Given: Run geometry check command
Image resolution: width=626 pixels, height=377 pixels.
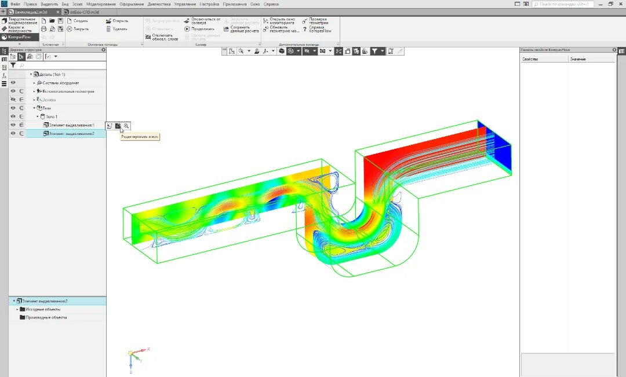Looking at the screenshot, I should tap(315, 21).
